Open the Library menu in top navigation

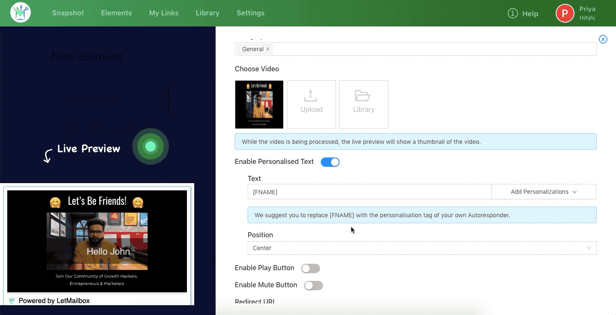(207, 13)
